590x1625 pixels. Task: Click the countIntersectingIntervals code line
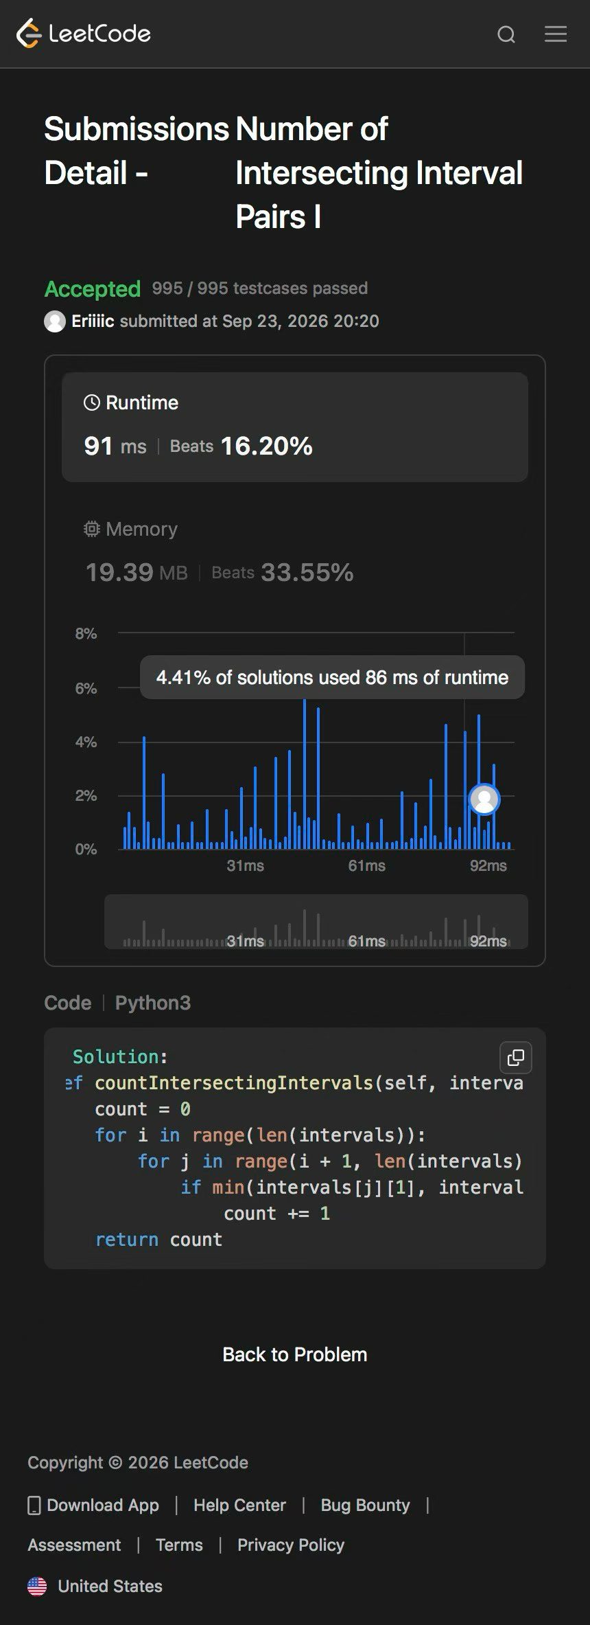(x=295, y=1083)
